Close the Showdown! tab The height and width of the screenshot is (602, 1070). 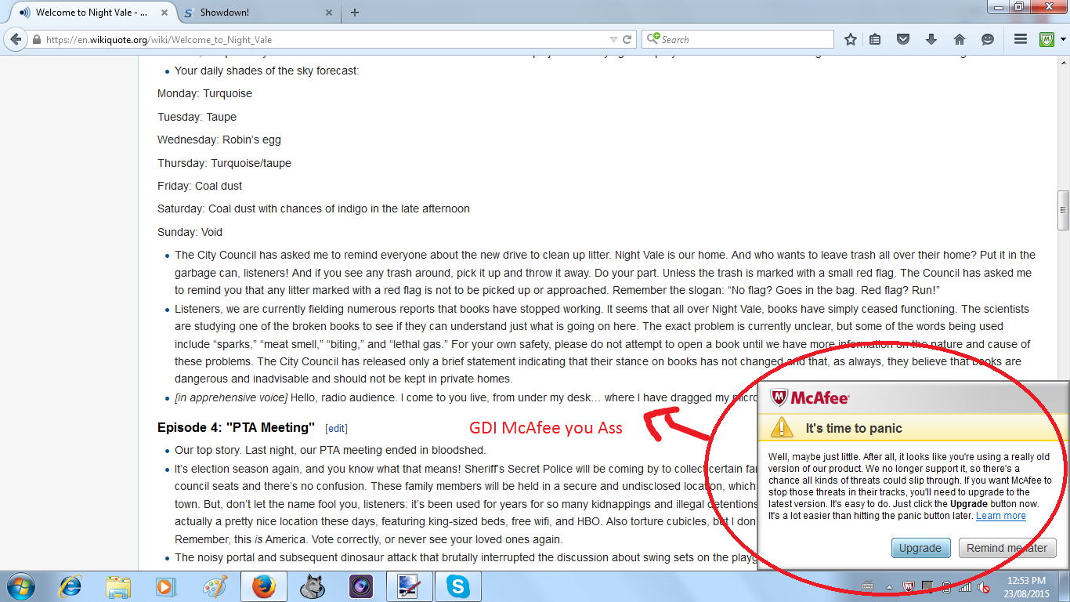click(x=328, y=13)
